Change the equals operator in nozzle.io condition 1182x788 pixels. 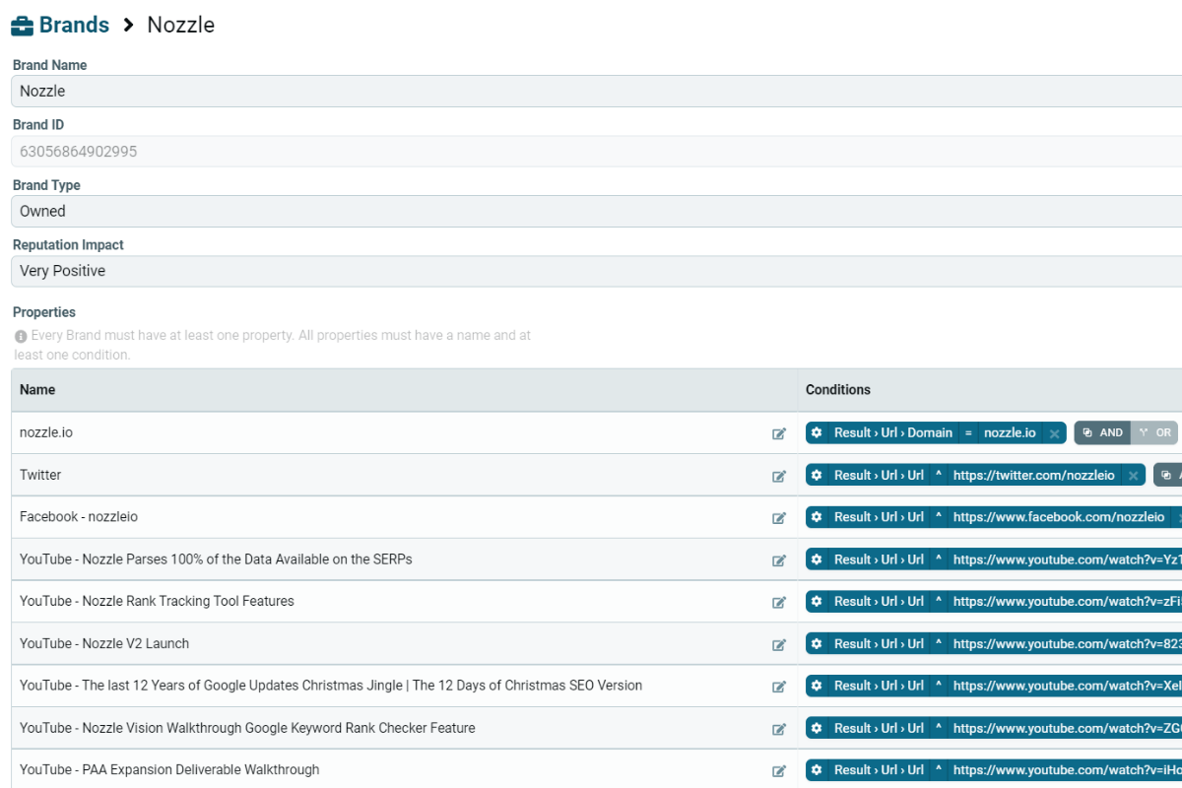[968, 432]
